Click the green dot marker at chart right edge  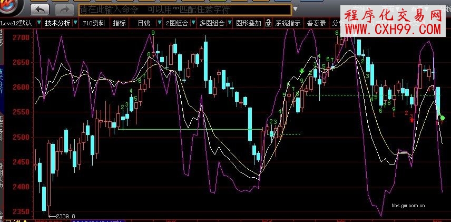point(442,118)
